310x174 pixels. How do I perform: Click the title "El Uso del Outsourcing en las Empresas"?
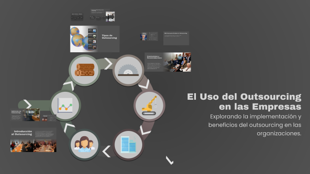pyautogui.click(x=244, y=101)
